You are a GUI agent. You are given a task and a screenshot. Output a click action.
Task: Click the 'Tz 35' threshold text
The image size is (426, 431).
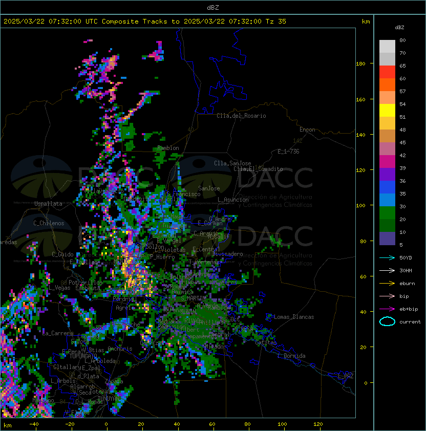(276, 21)
